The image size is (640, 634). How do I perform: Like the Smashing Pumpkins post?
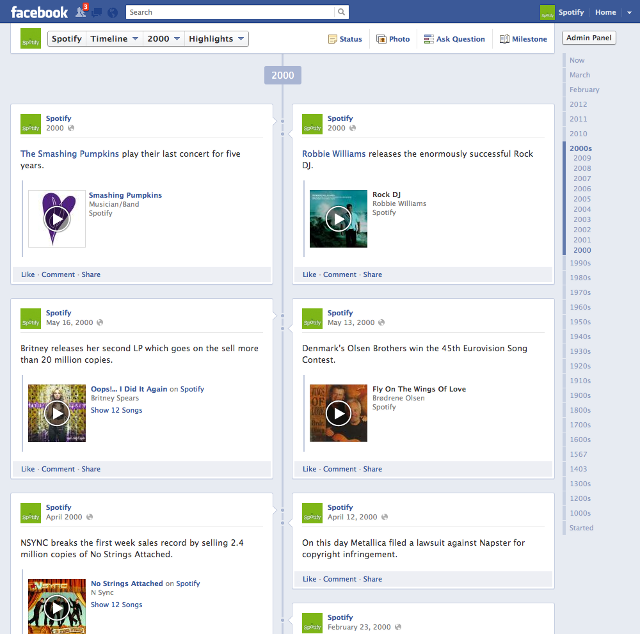tap(28, 274)
